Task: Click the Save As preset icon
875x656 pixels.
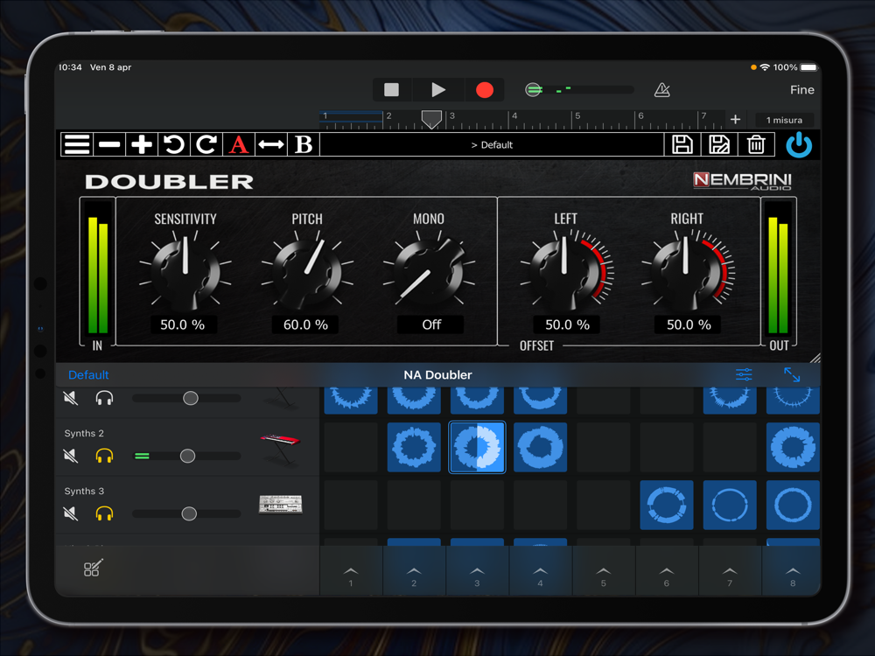Action: click(718, 144)
